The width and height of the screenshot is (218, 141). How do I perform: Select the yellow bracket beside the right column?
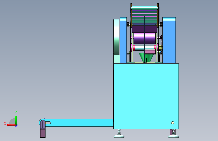pos(160,48)
